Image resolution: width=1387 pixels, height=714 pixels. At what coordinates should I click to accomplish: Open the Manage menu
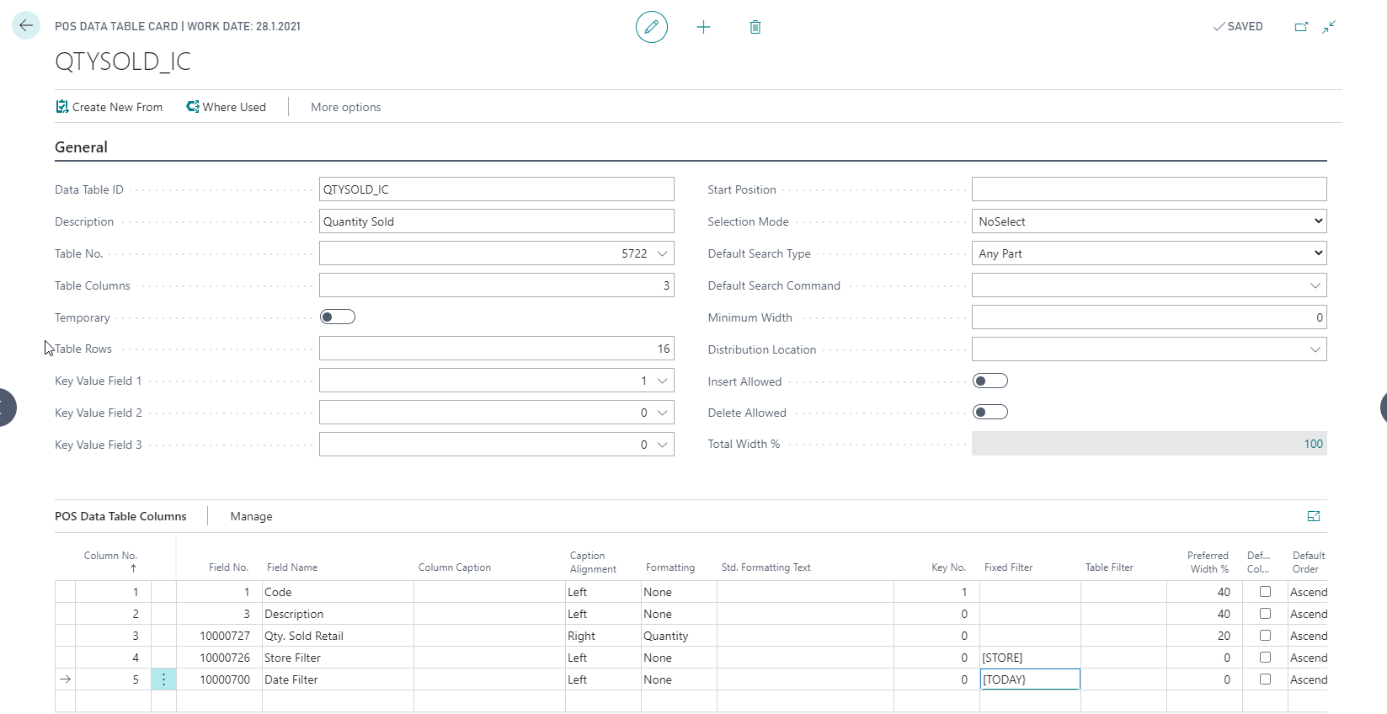[251, 516]
